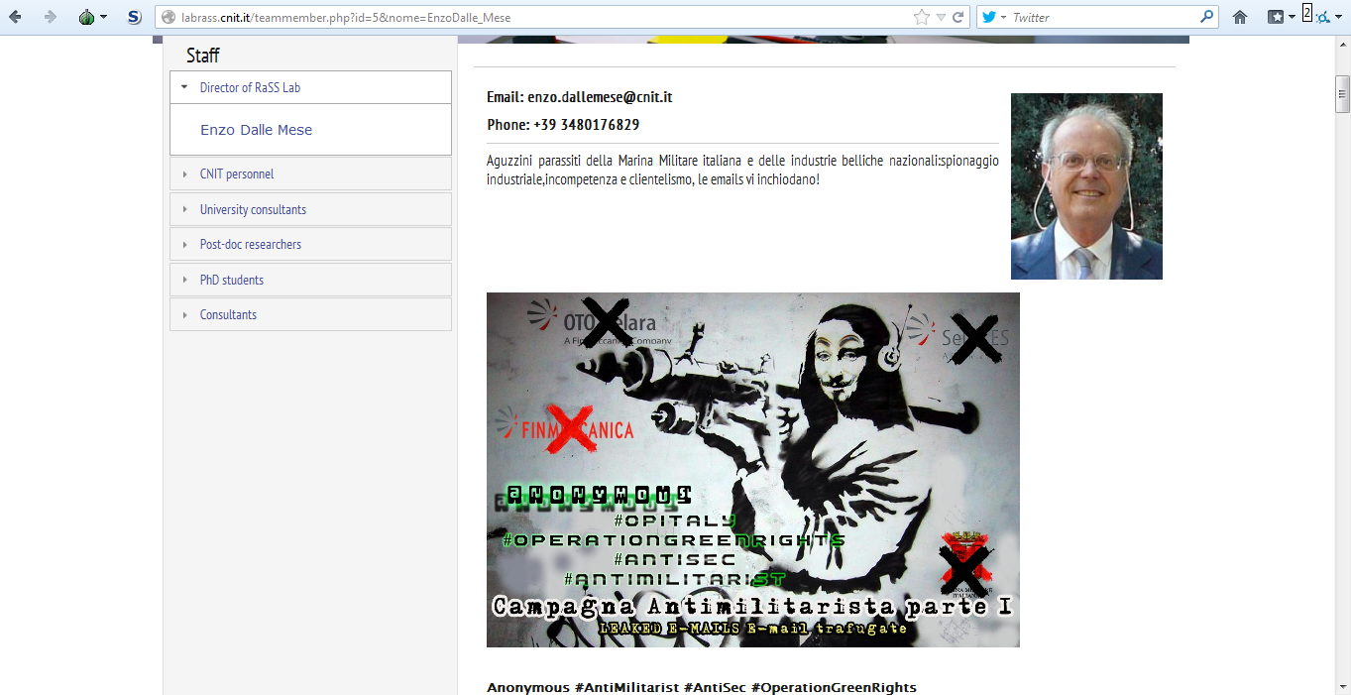Click 'Anonymous #AntiMilitarist #AntiSec' caption text

pyautogui.click(x=702, y=687)
